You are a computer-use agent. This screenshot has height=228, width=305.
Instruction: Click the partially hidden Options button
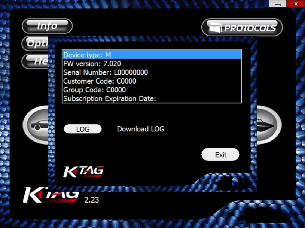(x=35, y=44)
